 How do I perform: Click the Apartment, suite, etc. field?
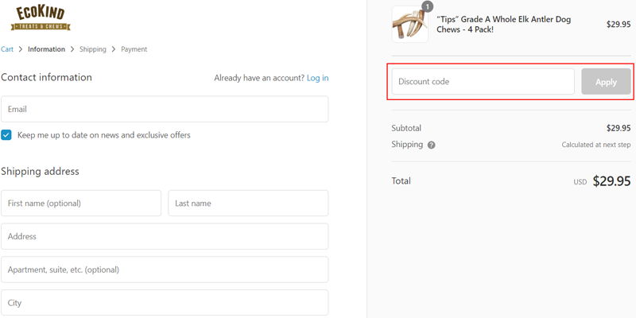click(165, 270)
